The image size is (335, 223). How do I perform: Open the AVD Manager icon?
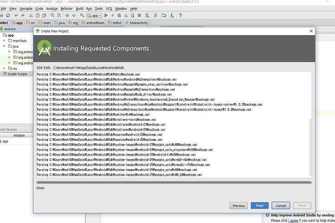pyautogui.click(x=147, y=15)
